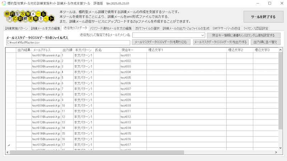Click the 埋込文字1 cell in the test006 row

click(187, 84)
